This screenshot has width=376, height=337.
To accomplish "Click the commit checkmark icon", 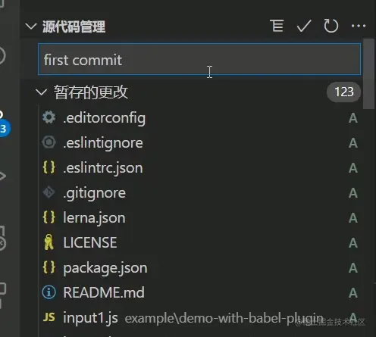I will click(304, 26).
